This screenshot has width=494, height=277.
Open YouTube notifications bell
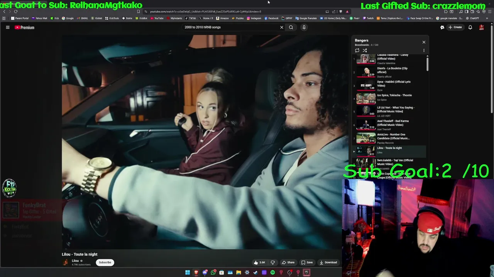[x=470, y=27]
